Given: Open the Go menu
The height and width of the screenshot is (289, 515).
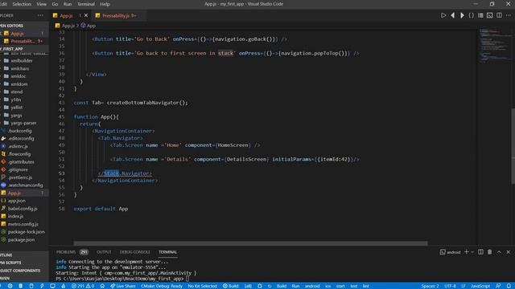Looking at the screenshot, I should pyautogui.click(x=55, y=4).
